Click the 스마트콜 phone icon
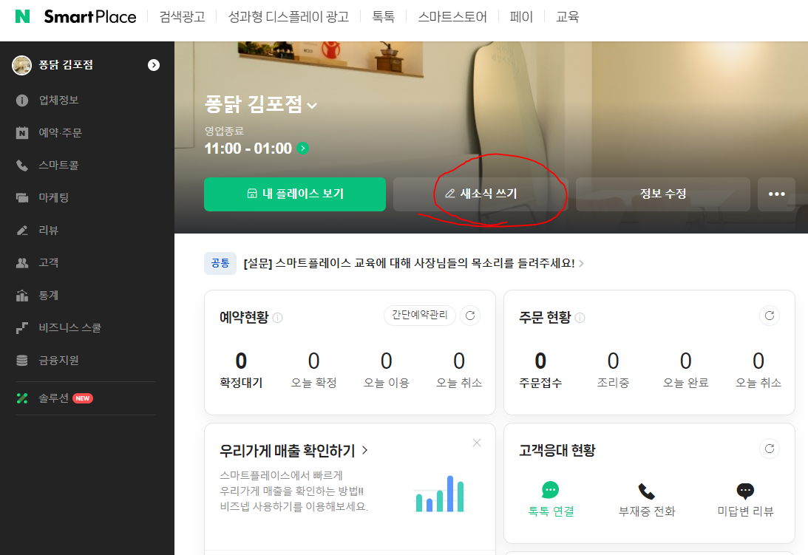Image resolution: width=808 pixels, height=555 pixels. 22,165
